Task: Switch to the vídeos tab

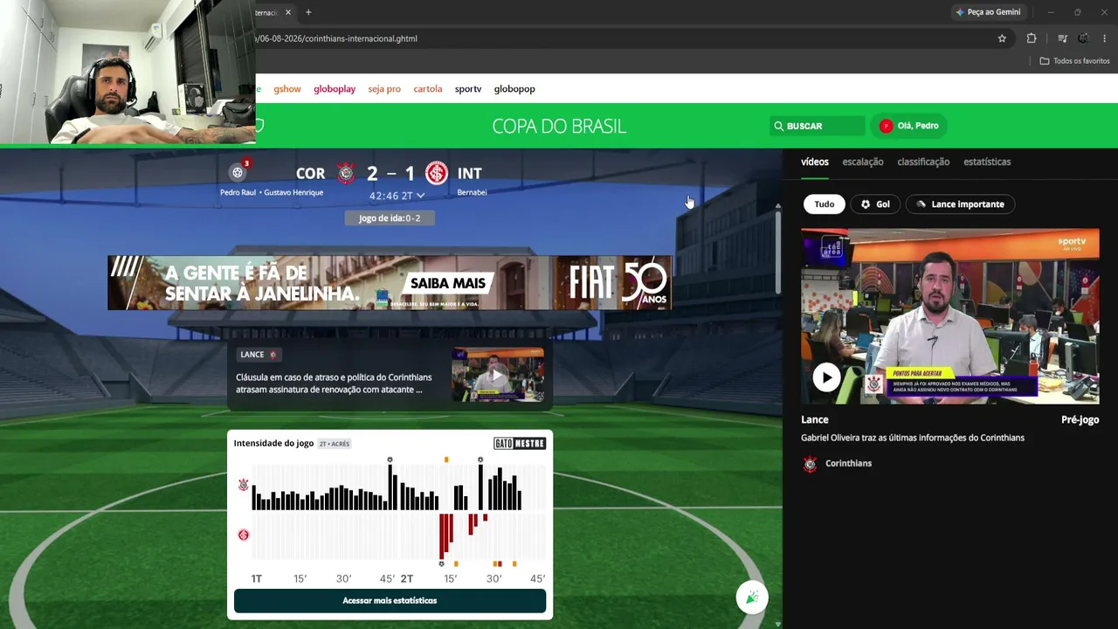Action: tap(815, 162)
